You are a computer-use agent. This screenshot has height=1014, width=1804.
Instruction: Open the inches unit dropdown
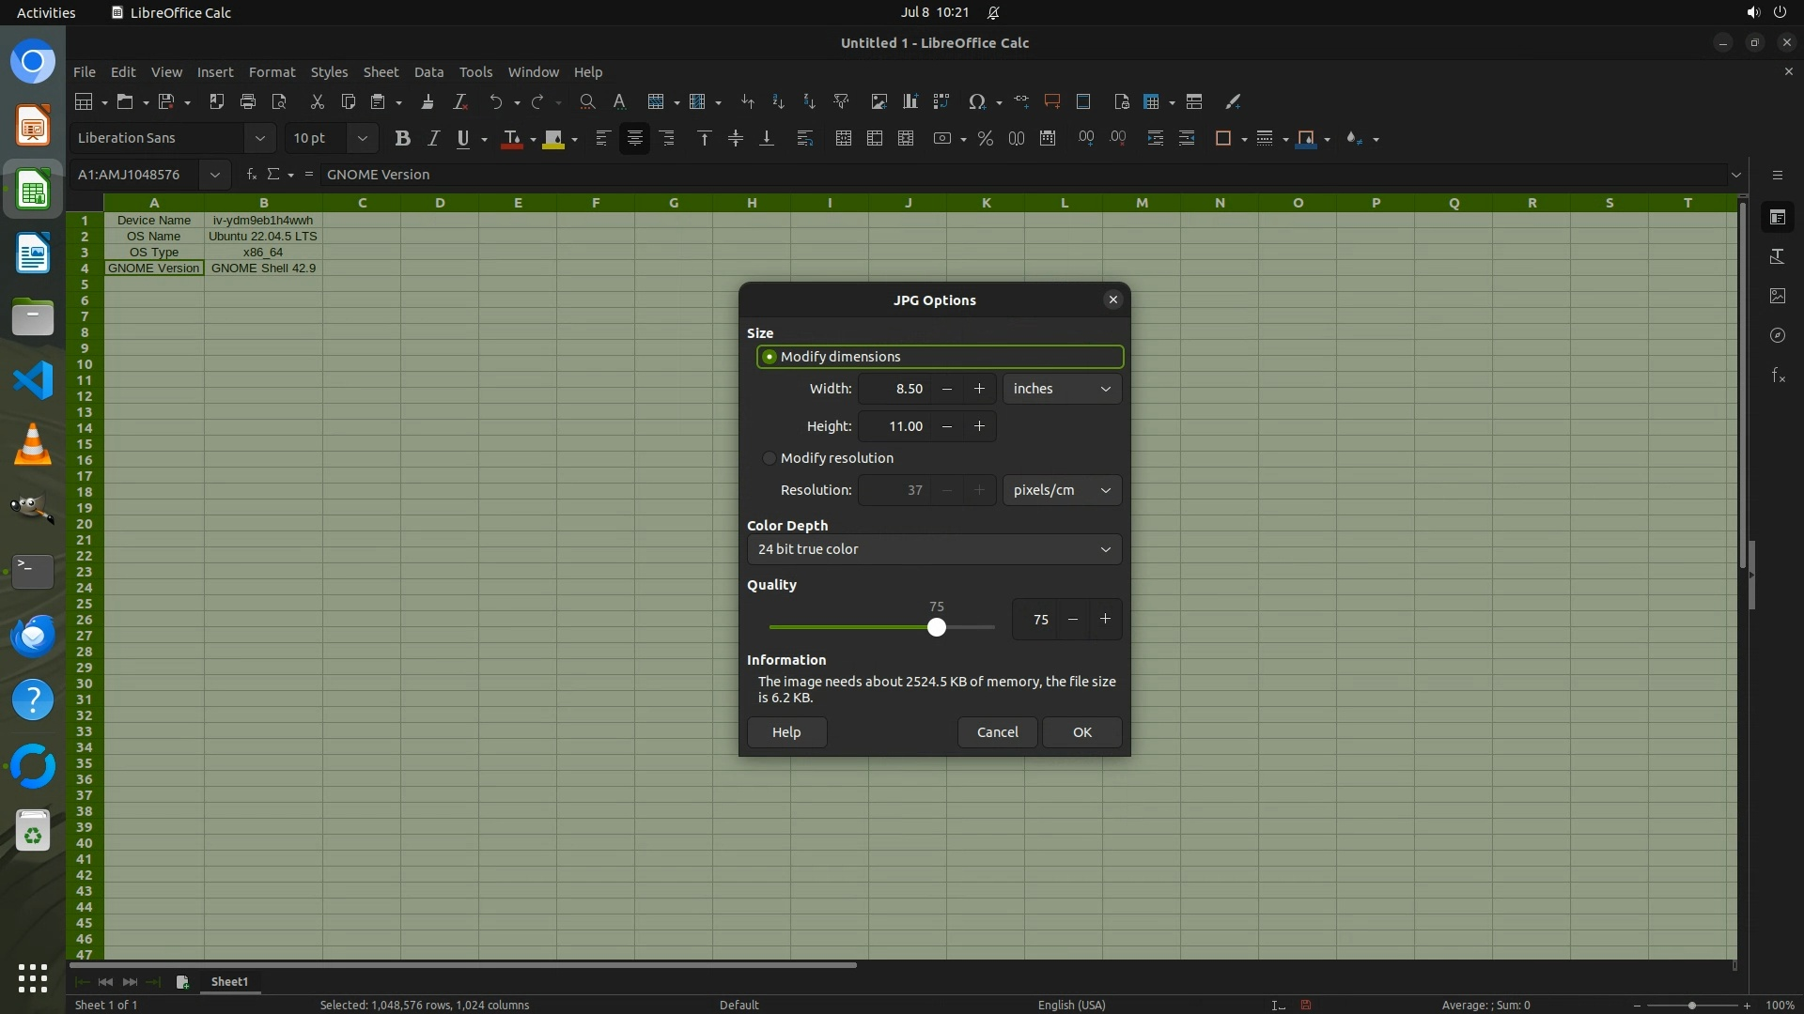click(1062, 389)
